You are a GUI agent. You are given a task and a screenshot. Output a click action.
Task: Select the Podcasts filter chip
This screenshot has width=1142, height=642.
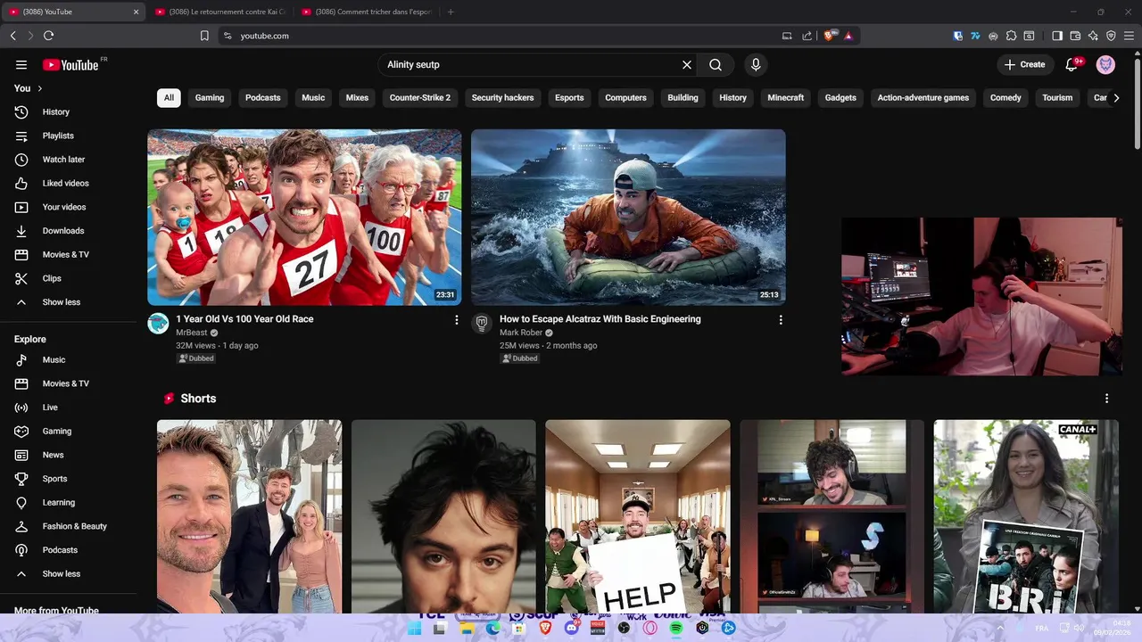[263, 97]
